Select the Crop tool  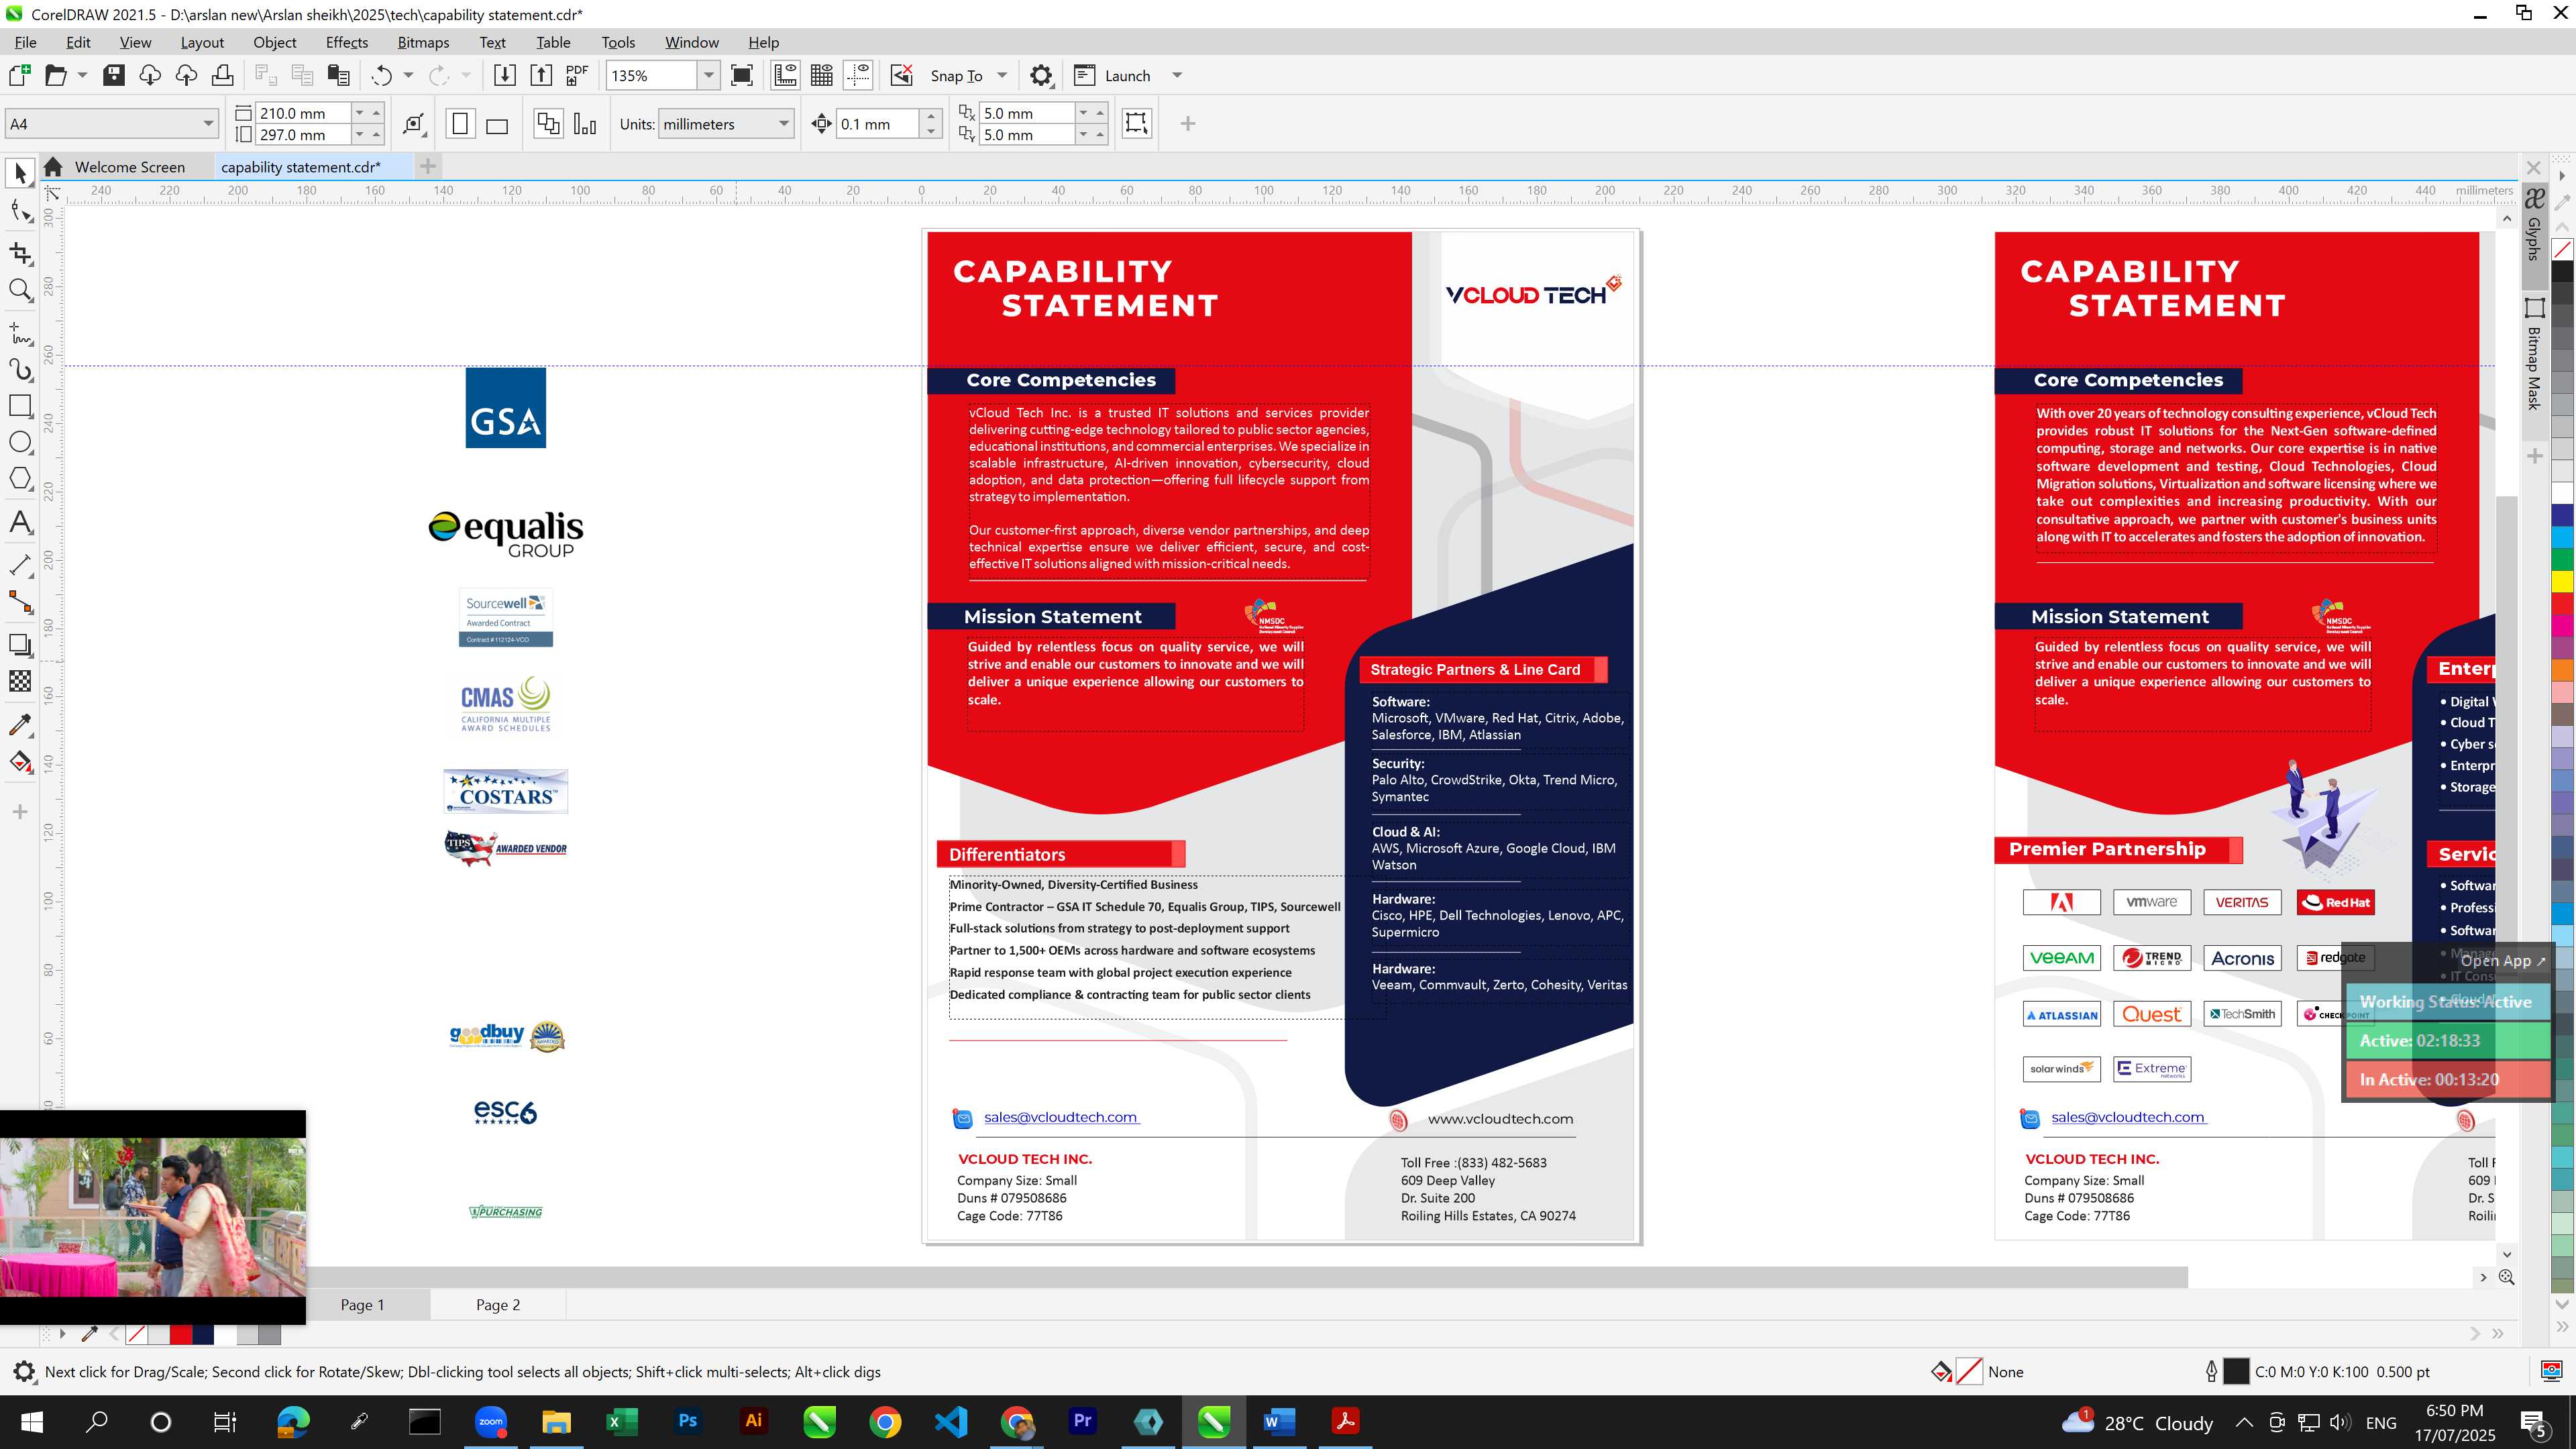point(20,254)
